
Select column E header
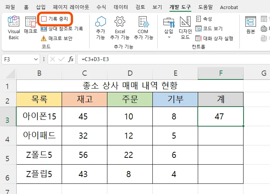(x=175, y=73)
